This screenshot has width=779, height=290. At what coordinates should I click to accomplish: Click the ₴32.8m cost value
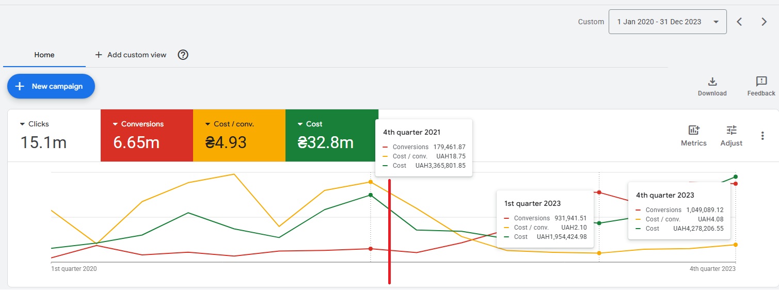326,142
